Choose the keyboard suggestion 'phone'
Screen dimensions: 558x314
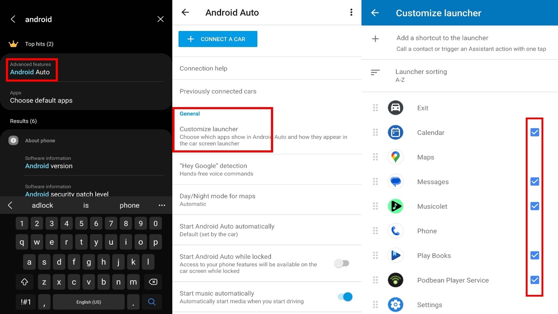pyautogui.click(x=129, y=205)
